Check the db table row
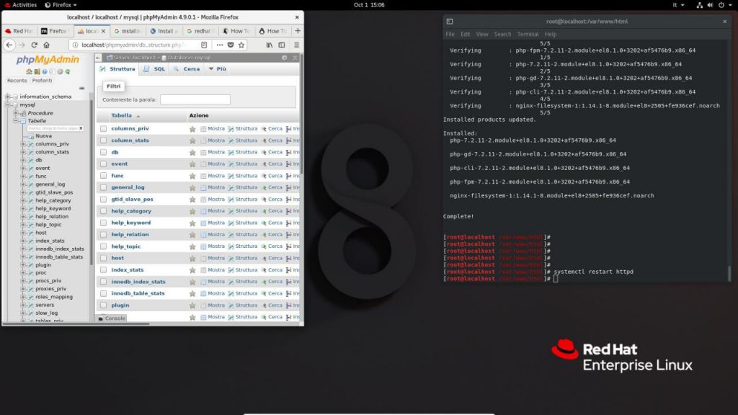 pyautogui.click(x=103, y=152)
